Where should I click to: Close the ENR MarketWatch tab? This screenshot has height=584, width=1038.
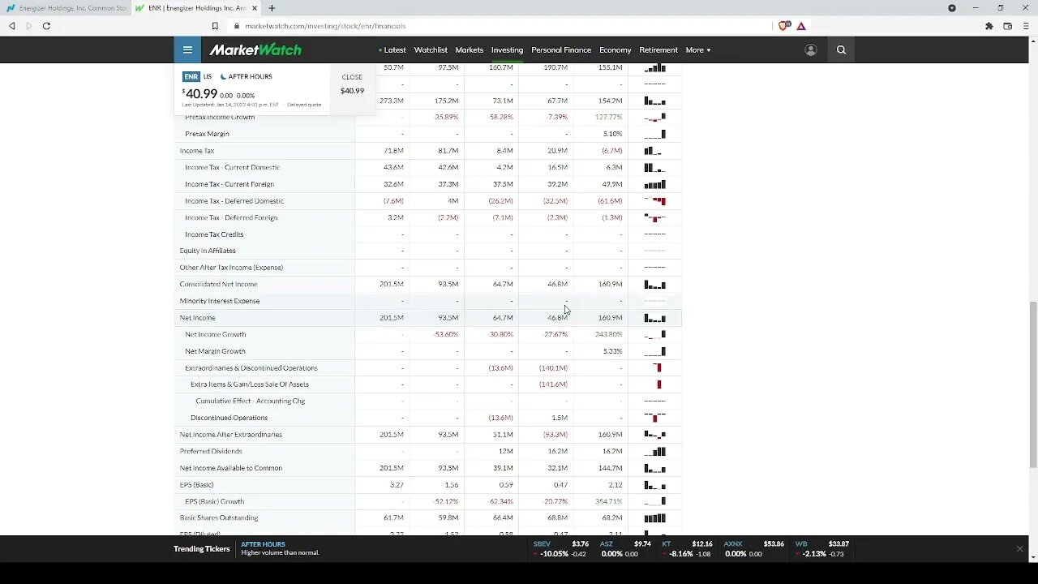[x=255, y=8]
